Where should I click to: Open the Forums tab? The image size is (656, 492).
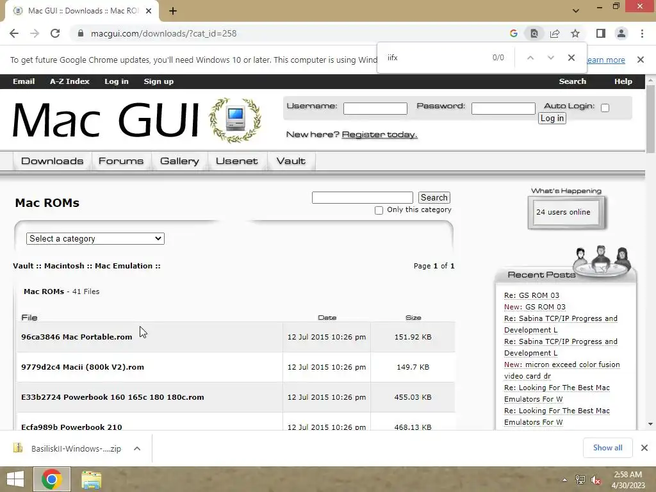pyautogui.click(x=121, y=161)
